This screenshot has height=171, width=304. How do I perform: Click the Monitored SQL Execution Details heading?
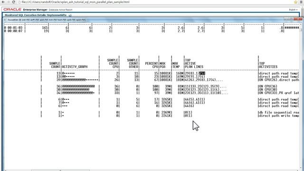pyautogui.click(x=36, y=15)
